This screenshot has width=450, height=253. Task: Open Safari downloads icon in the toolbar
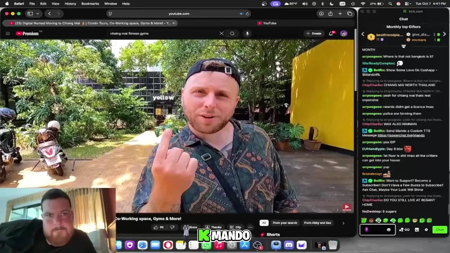[321, 14]
